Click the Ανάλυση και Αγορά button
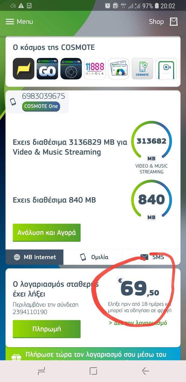This screenshot has height=382, width=186. [47, 233]
